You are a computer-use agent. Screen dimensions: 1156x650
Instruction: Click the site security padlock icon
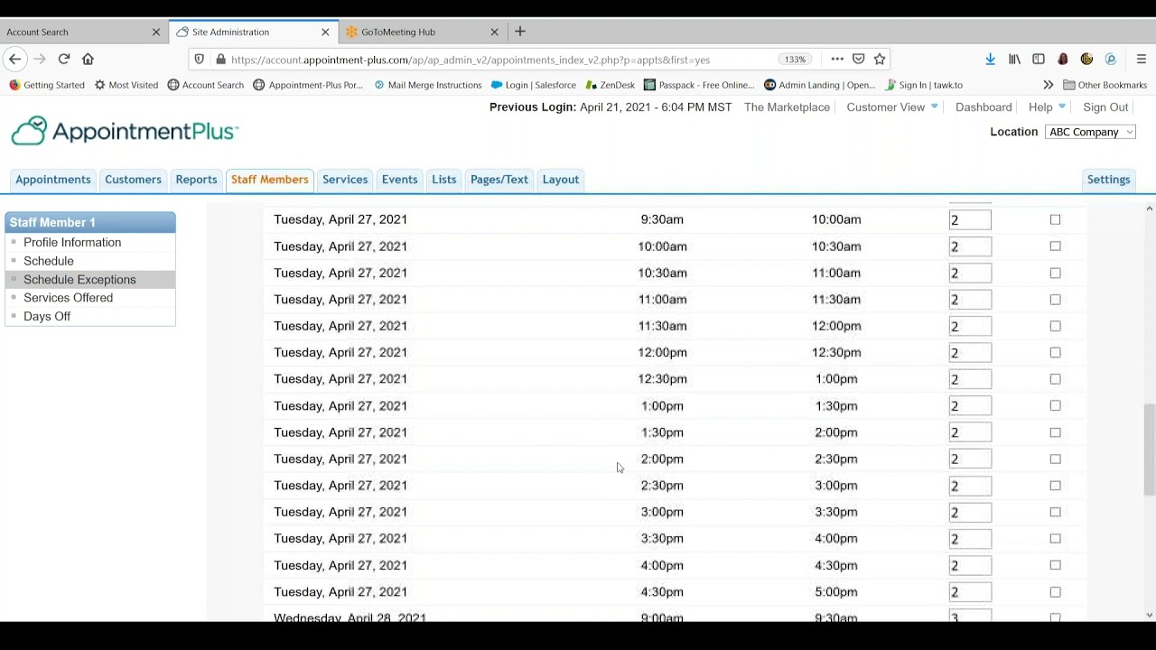220,60
